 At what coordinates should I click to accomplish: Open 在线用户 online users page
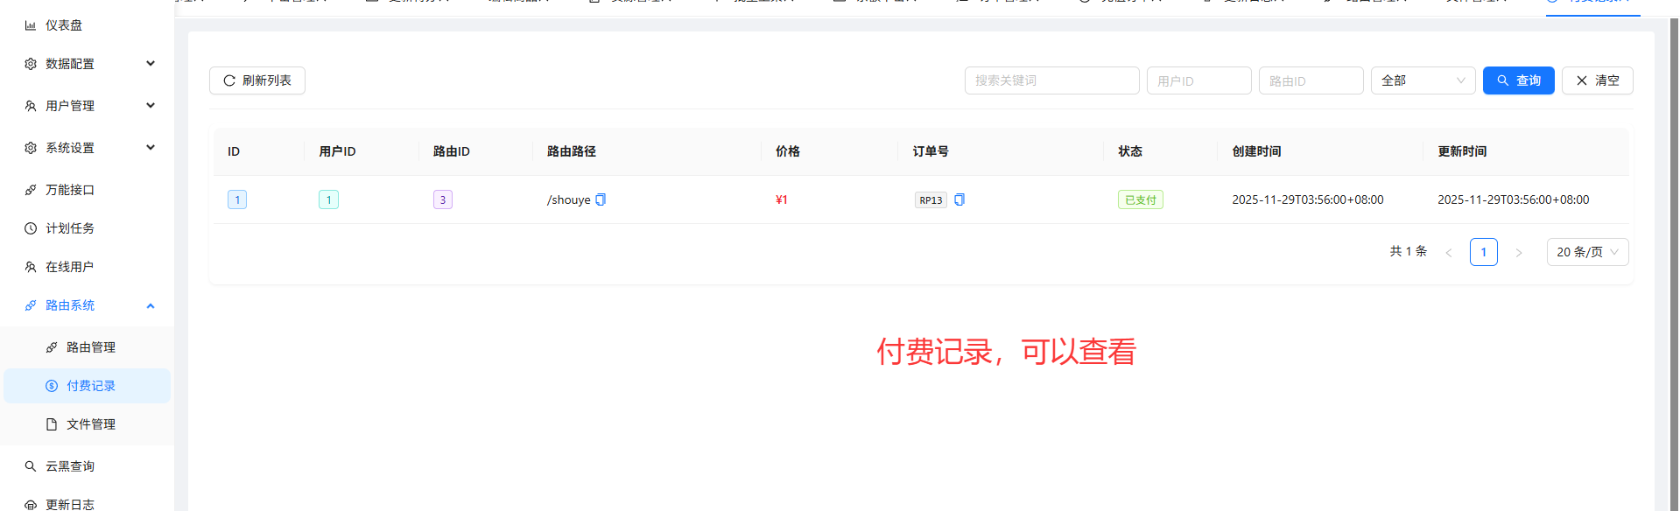[x=69, y=267]
